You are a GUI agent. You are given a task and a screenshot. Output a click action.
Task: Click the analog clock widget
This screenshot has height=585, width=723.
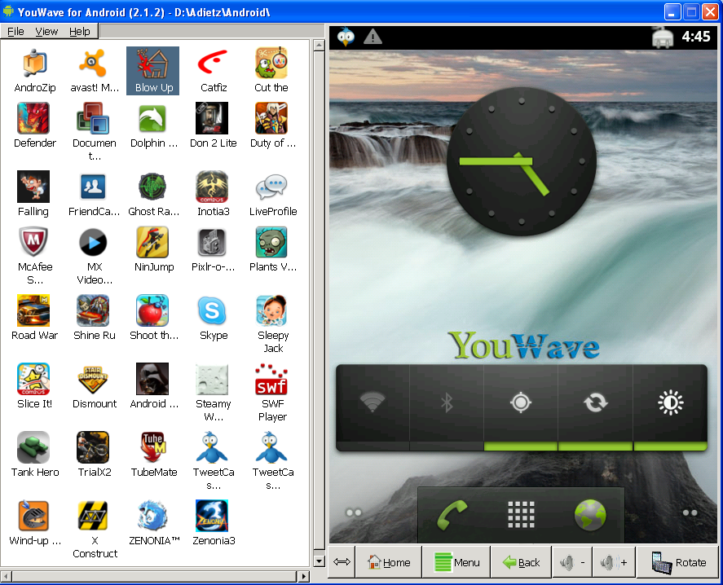[x=522, y=161]
